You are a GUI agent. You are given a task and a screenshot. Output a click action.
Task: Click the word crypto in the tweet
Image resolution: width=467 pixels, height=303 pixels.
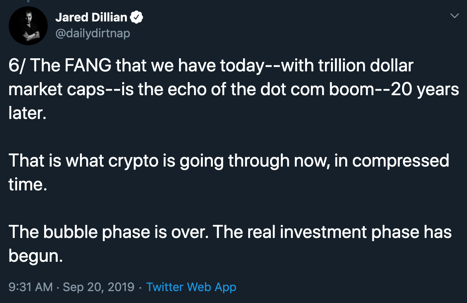point(133,161)
